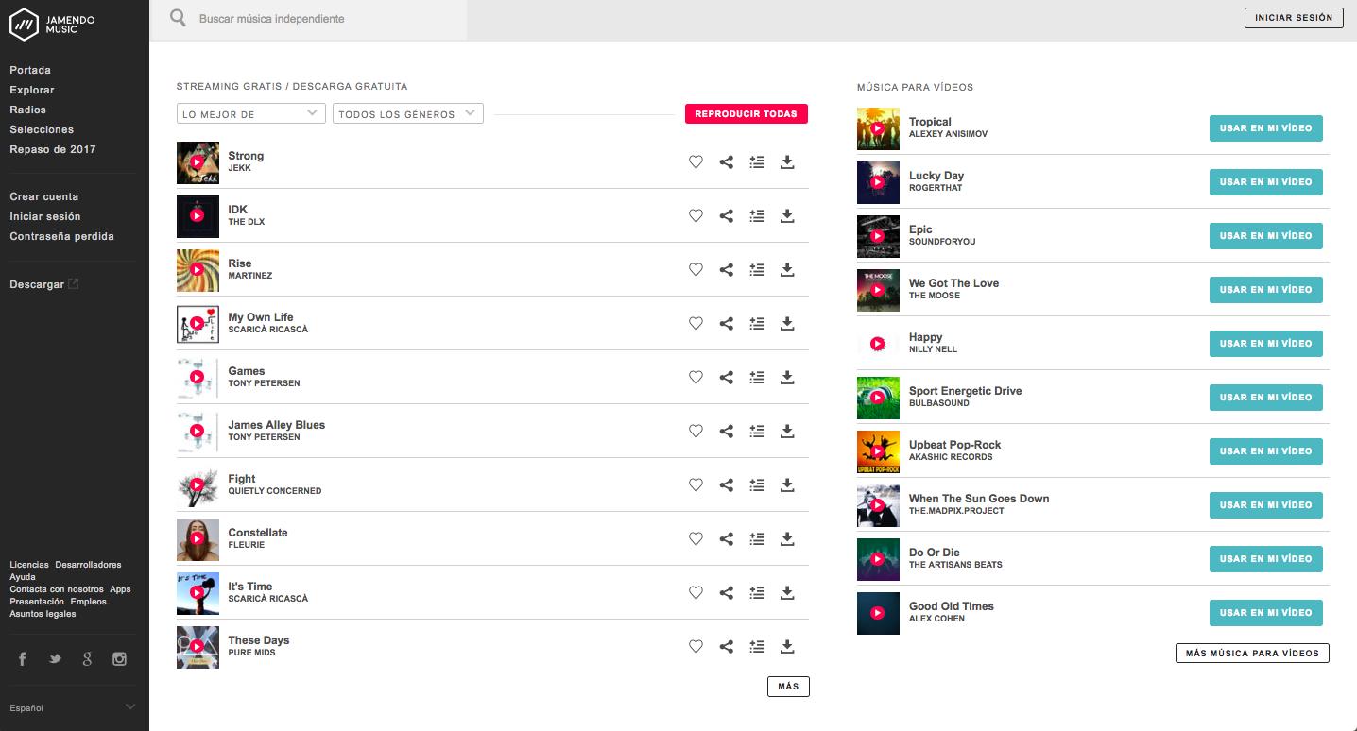Image resolution: width=1357 pixels, height=731 pixels.
Task: Add Strong to a playlist
Action: [x=756, y=162]
